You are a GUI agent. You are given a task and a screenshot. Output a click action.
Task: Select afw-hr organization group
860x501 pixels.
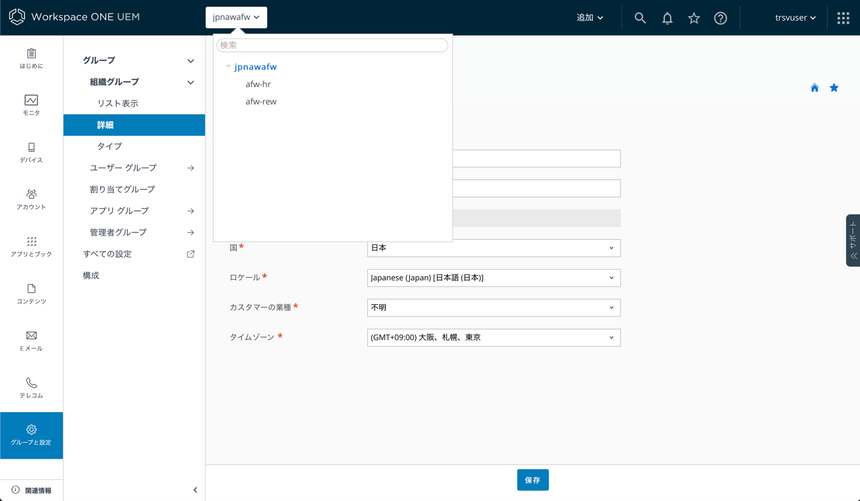point(258,84)
